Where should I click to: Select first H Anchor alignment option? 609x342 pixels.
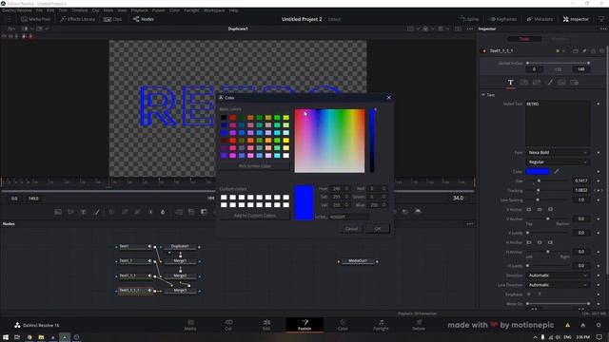click(529, 242)
